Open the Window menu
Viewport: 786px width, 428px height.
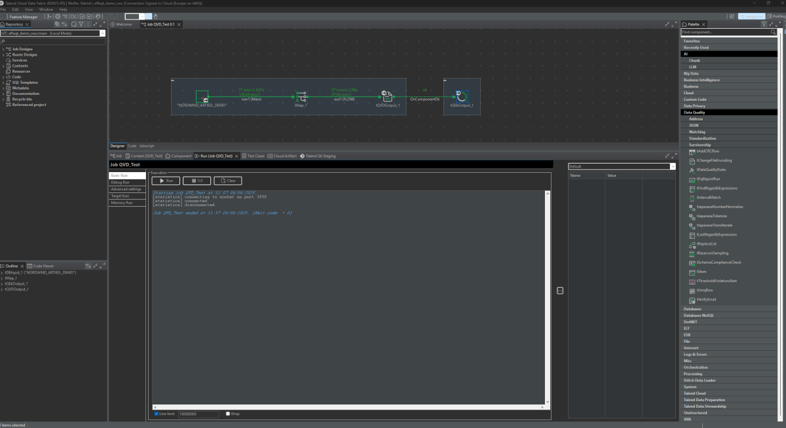[x=46, y=10]
